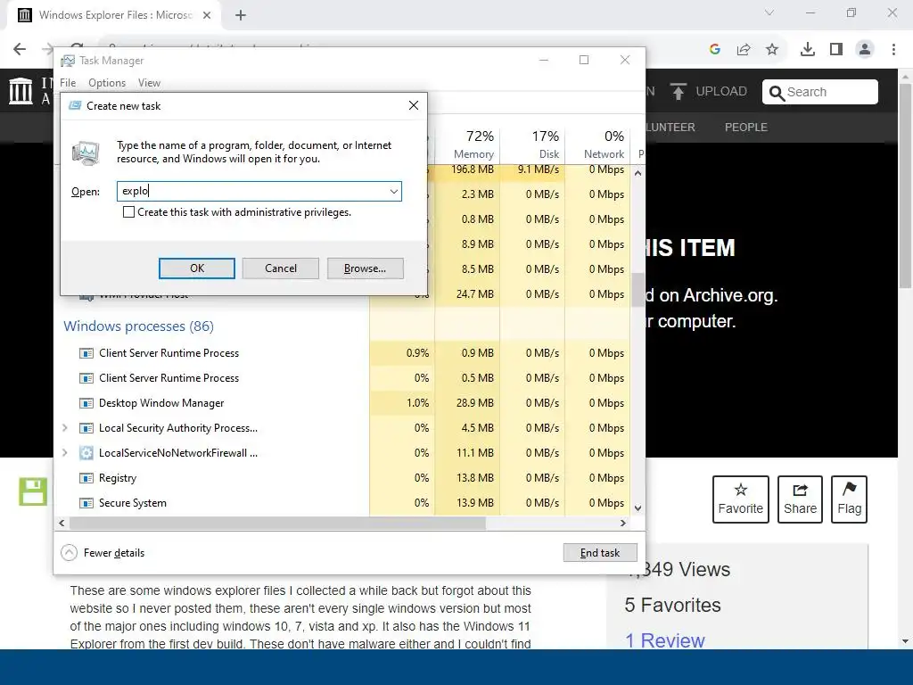This screenshot has height=685, width=913.
Task: Click OK in Create new task dialog
Action: click(x=197, y=268)
